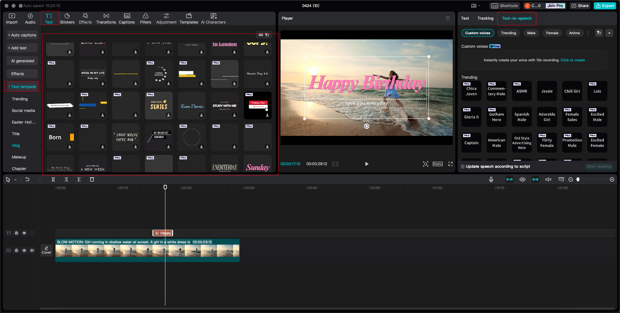
Task: Open the Transitions panel
Action: [x=106, y=18]
